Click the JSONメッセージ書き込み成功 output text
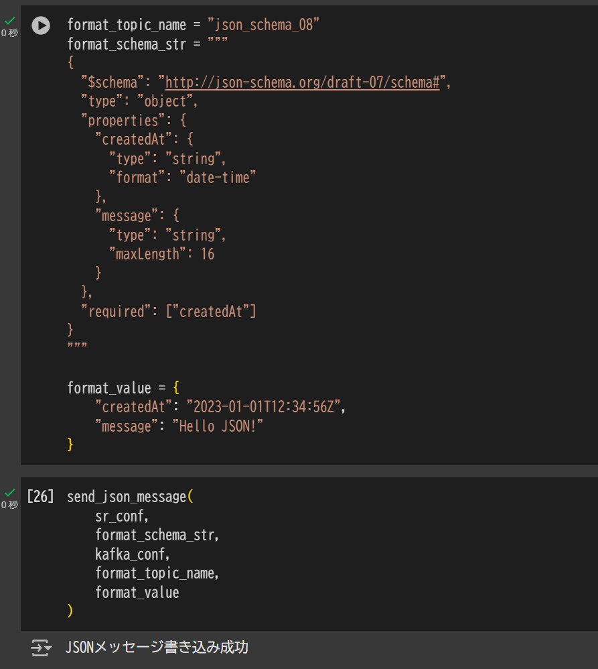The width and height of the screenshot is (598, 669). 157,648
